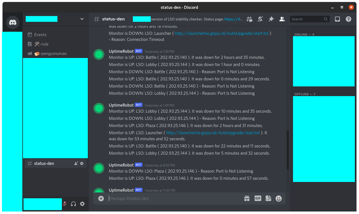Click the chat message scrollbar thumb

point(288,150)
